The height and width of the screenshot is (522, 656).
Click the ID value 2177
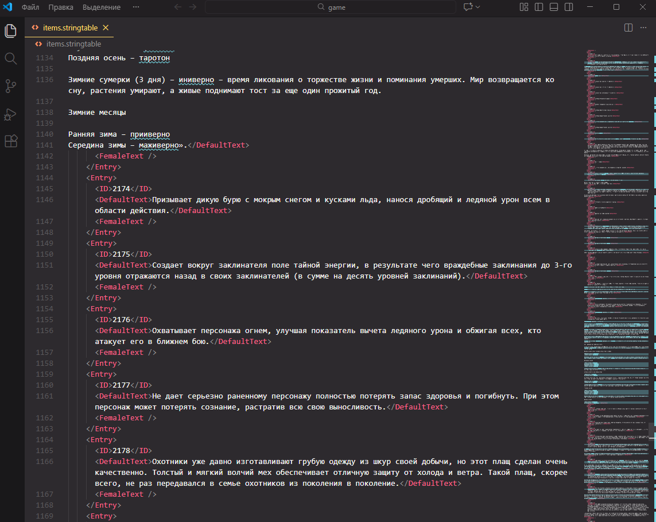point(121,385)
